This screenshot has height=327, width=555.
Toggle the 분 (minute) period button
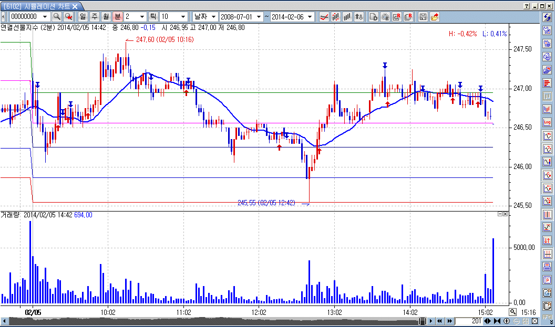coord(117,17)
